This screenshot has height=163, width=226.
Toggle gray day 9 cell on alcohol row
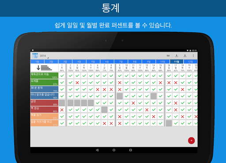coord(120,96)
